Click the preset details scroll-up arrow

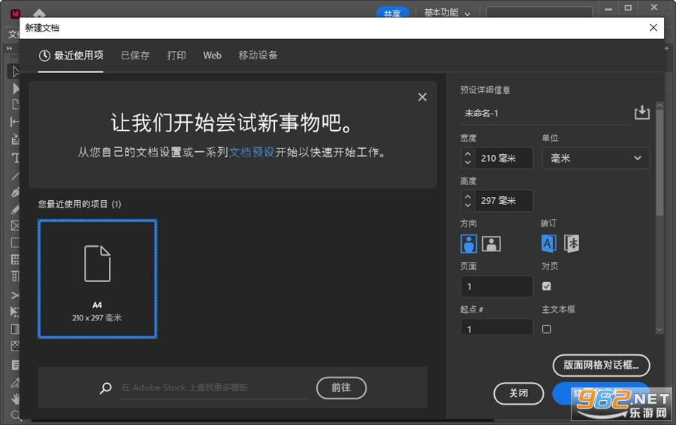click(x=659, y=105)
